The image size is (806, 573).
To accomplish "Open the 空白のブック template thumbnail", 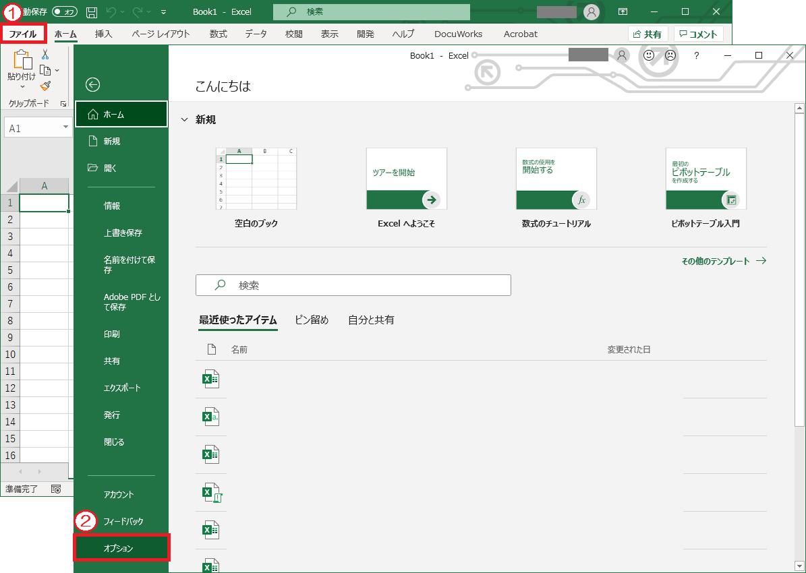I will click(256, 179).
